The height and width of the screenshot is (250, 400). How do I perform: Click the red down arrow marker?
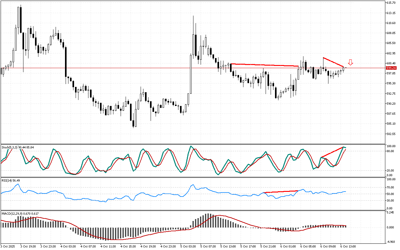(x=350, y=62)
